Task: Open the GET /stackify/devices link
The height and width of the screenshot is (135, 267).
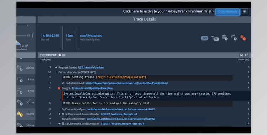Action: (x=91, y=67)
